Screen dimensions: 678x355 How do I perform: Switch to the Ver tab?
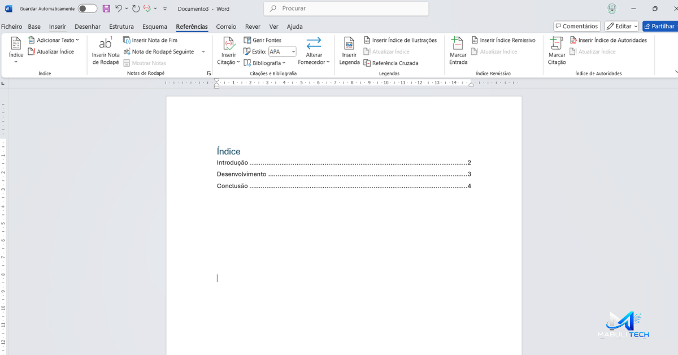pos(274,27)
